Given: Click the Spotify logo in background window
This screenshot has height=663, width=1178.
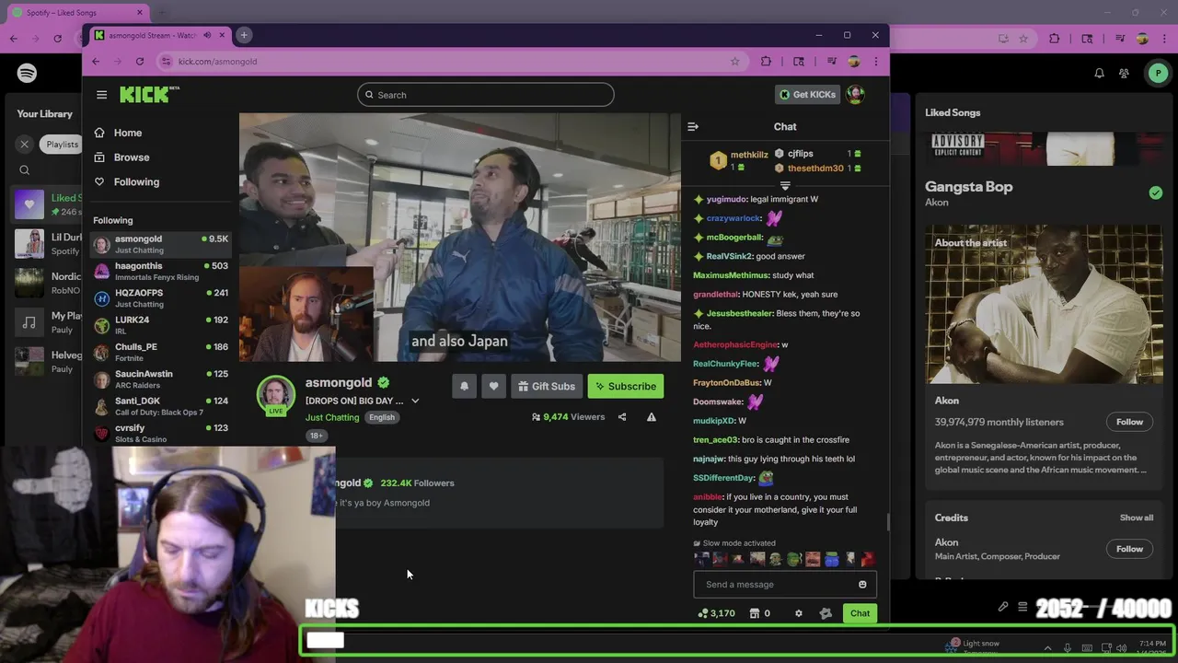Looking at the screenshot, I should tap(27, 73).
